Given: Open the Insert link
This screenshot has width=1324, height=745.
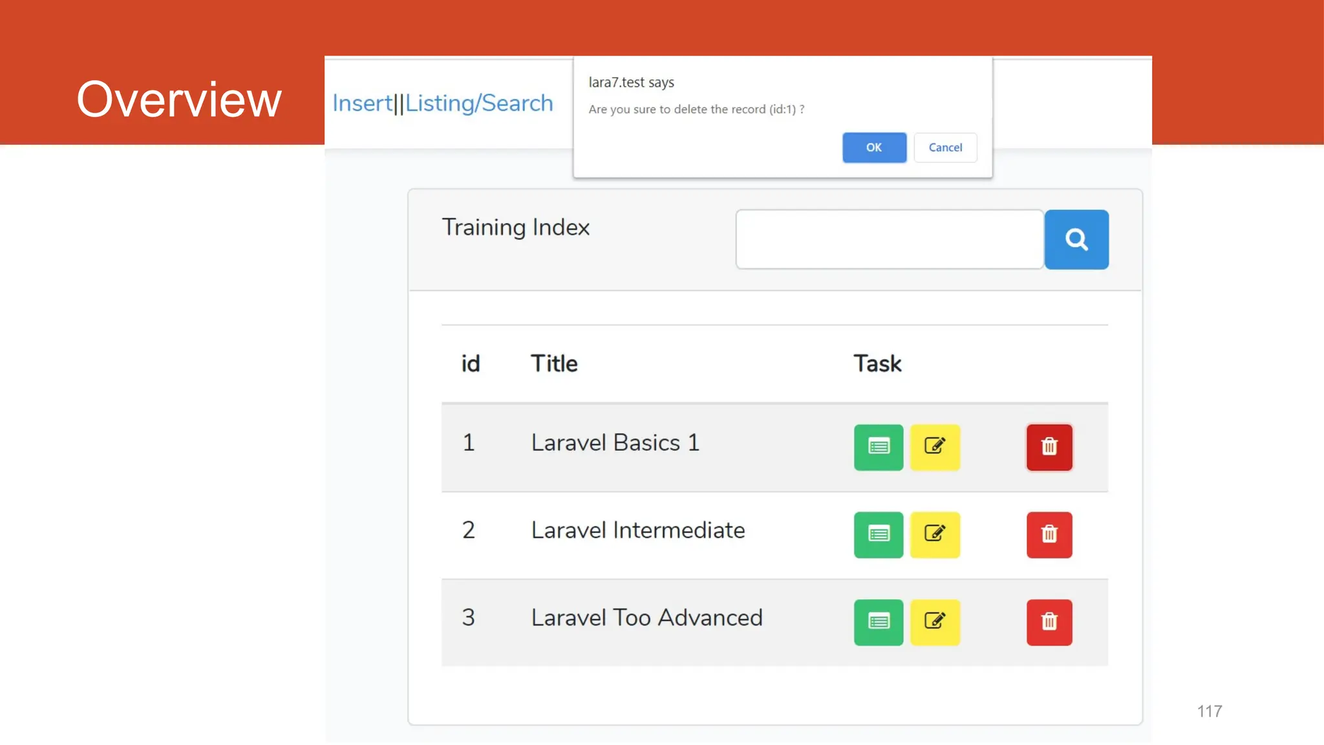Looking at the screenshot, I should click(x=362, y=103).
